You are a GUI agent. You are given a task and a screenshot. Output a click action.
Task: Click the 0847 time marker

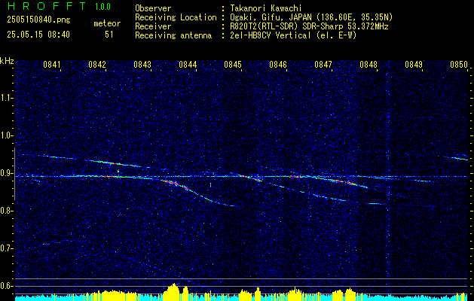(x=323, y=65)
